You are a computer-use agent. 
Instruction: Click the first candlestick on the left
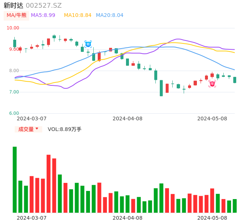pos(15,43)
